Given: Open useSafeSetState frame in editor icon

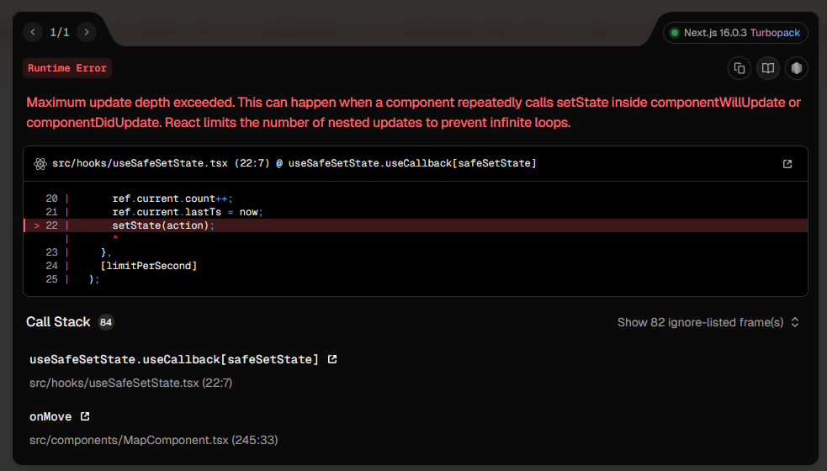Looking at the screenshot, I should (332, 359).
